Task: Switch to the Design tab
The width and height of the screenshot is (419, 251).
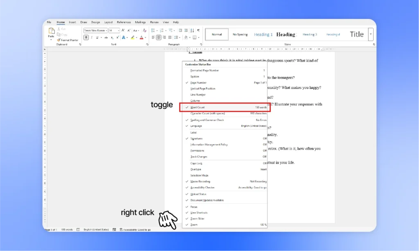Action: tap(95, 22)
